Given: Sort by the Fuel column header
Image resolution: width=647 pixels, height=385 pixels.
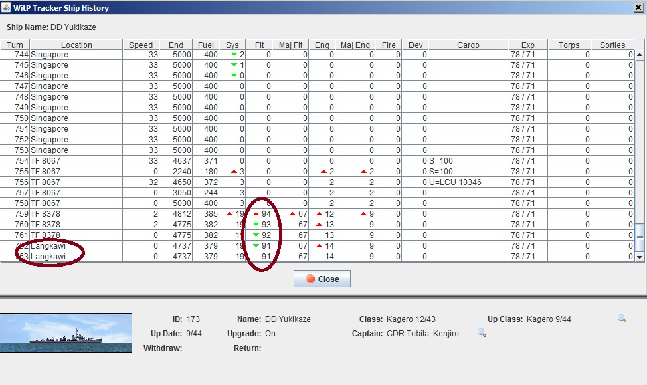Looking at the screenshot, I should coord(205,45).
